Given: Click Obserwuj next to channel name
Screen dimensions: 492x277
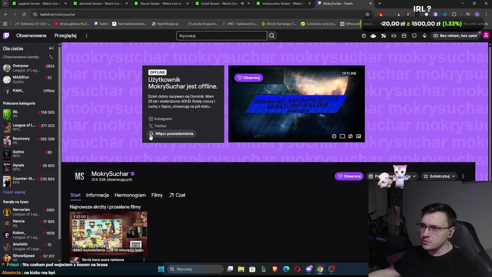Looking at the screenshot, I should pyautogui.click(x=349, y=176).
